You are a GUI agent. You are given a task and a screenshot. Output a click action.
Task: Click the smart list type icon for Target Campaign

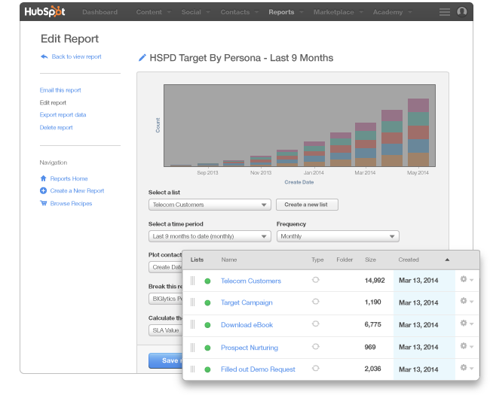pos(316,302)
